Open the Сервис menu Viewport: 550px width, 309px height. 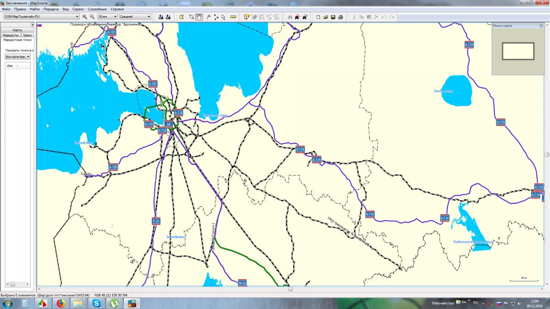(78, 9)
